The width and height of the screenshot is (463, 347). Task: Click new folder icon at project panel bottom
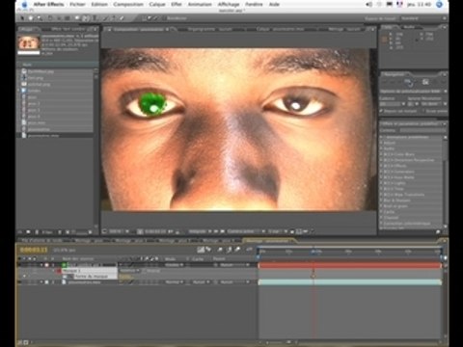(x=28, y=231)
